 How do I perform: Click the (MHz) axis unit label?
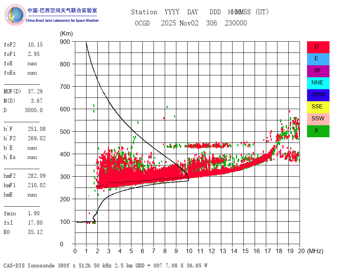coord(315,251)
